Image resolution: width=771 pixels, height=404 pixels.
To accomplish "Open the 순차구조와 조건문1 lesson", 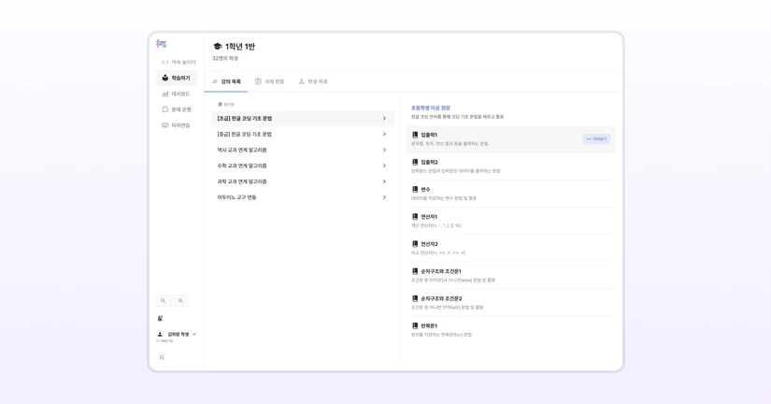I will tap(511, 275).
